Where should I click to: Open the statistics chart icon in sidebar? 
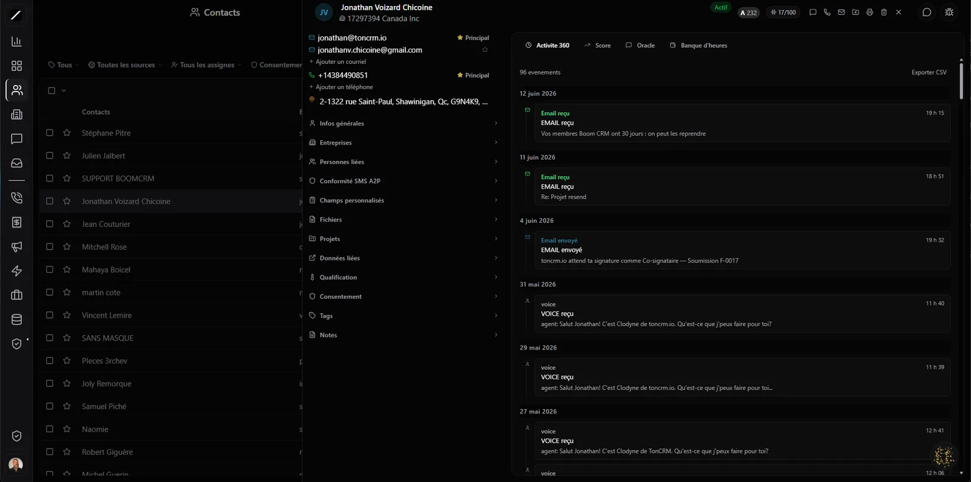[16, 41]
